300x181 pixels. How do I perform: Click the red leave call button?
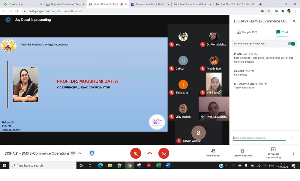150,153
